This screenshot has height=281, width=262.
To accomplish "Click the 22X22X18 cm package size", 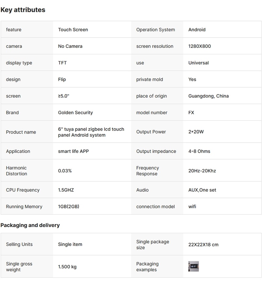I will point(203,244).
